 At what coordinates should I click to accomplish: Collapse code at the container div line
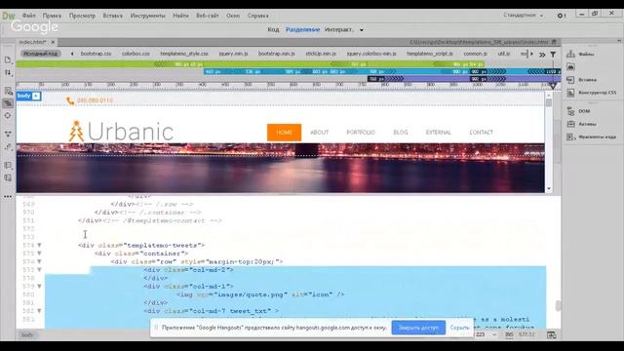click(39, 253)
